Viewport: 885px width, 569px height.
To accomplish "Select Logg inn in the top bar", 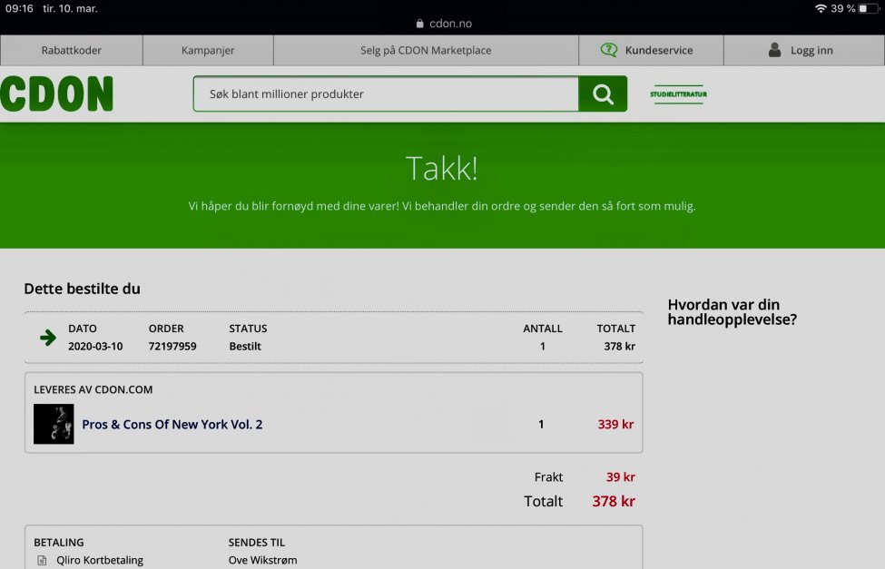I will point(803,50).
